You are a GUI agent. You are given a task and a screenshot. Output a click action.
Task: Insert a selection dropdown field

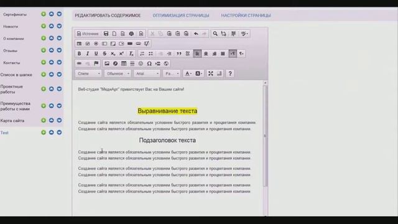tap(121, 44)
